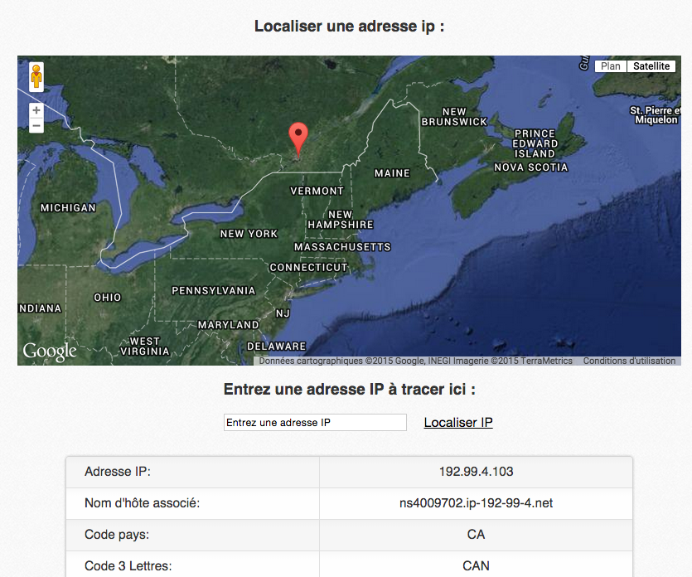The image size is (692, 577).
Task: Click the 'Nom d'hôte associé:' label
Action: (x=142, y=503)
